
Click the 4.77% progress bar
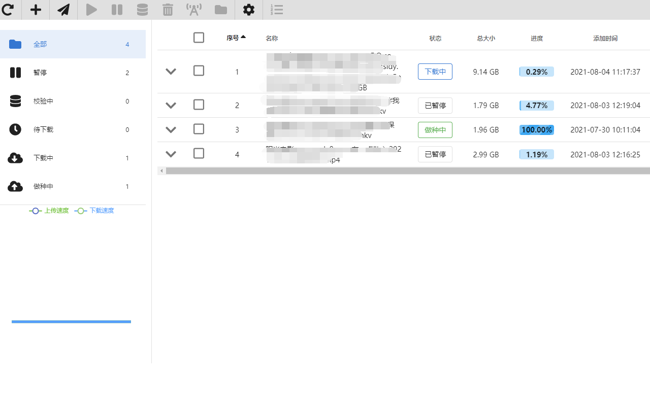tap(537, 106)
